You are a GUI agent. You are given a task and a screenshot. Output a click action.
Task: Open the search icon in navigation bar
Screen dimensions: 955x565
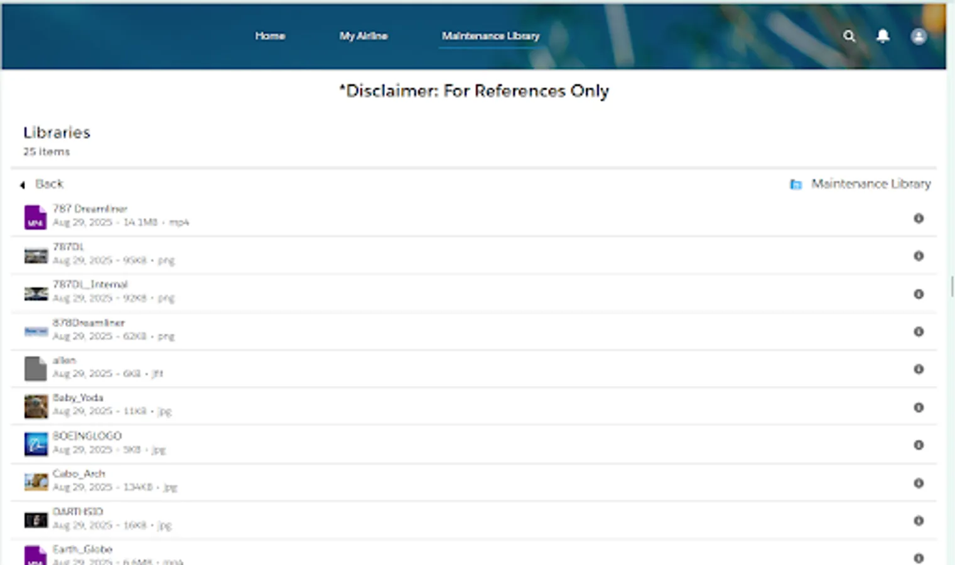[x=849, y=36]
